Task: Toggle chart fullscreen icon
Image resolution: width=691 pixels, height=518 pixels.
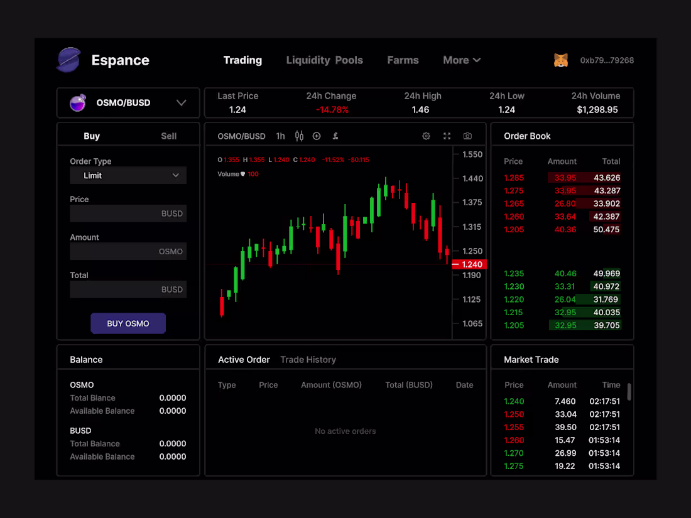Action: pos(447,136)
